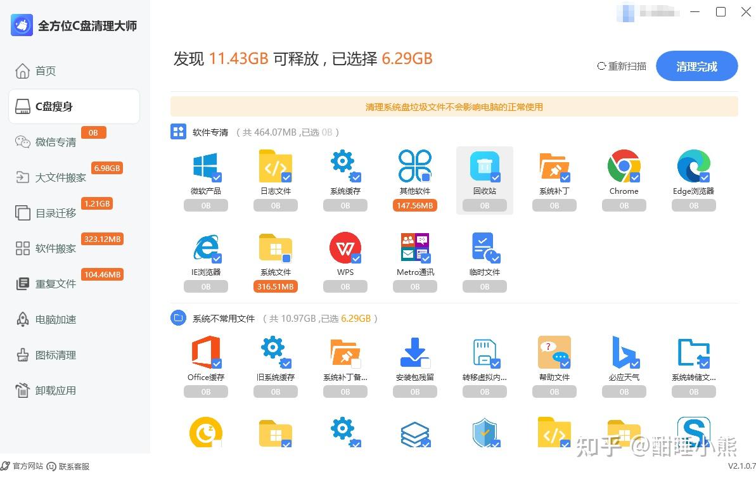The image size is (756, 477).
Task: Click the 清理完成 button
Action: 696,66
